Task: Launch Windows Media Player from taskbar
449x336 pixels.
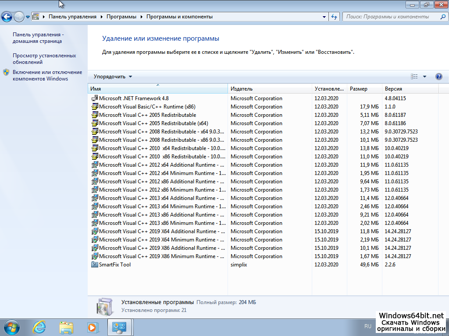Action: [92, 327]
